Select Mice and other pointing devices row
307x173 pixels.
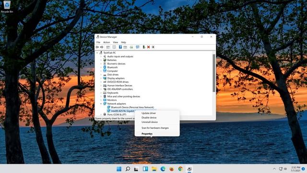(x=124, y=97)
